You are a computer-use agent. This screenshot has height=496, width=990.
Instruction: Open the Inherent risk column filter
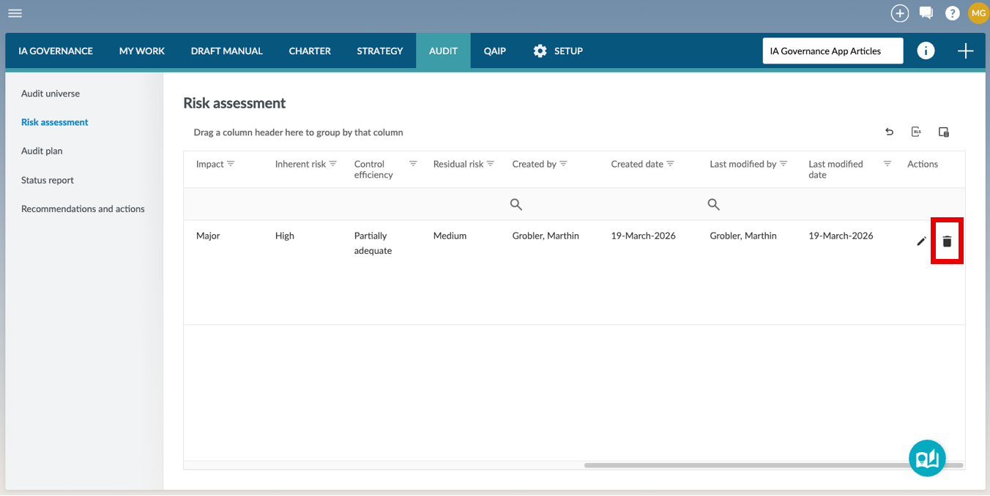click(x=333, y=164)
